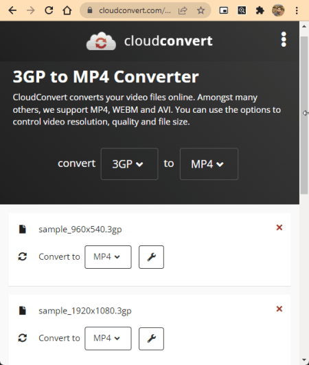The image size is (309, 365).
Task: Open wrench settings for sample_1920x1080.3gp
Action: [151, 339]
